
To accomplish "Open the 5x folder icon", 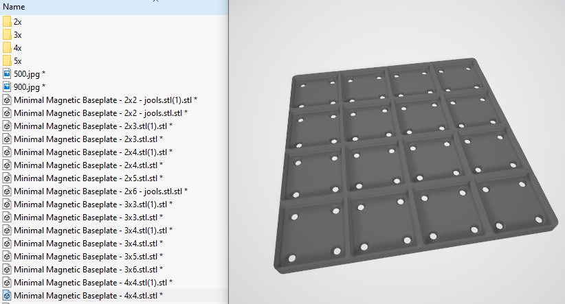I will tap(7, 61).
